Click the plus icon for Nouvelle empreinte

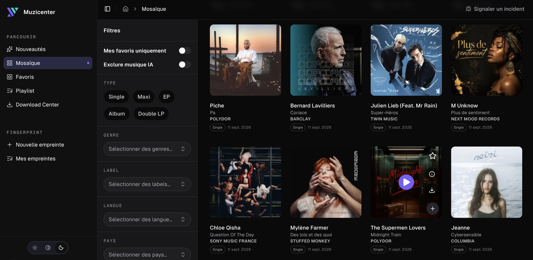pos(9,145)
